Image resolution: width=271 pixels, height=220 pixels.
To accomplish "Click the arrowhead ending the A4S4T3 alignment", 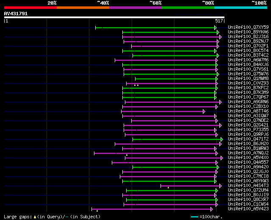I will pos(221,186).
